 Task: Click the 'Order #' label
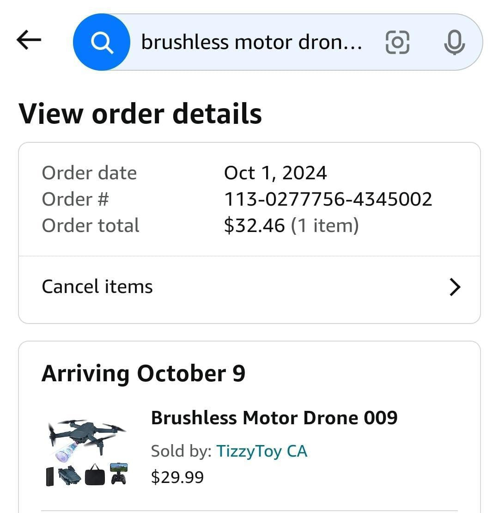pyautogui.click(x=75, y=199)
